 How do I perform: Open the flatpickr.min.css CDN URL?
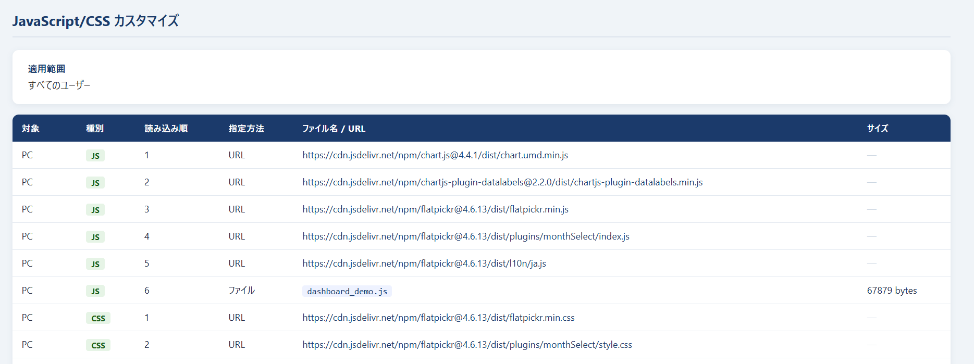coord(439,318)
